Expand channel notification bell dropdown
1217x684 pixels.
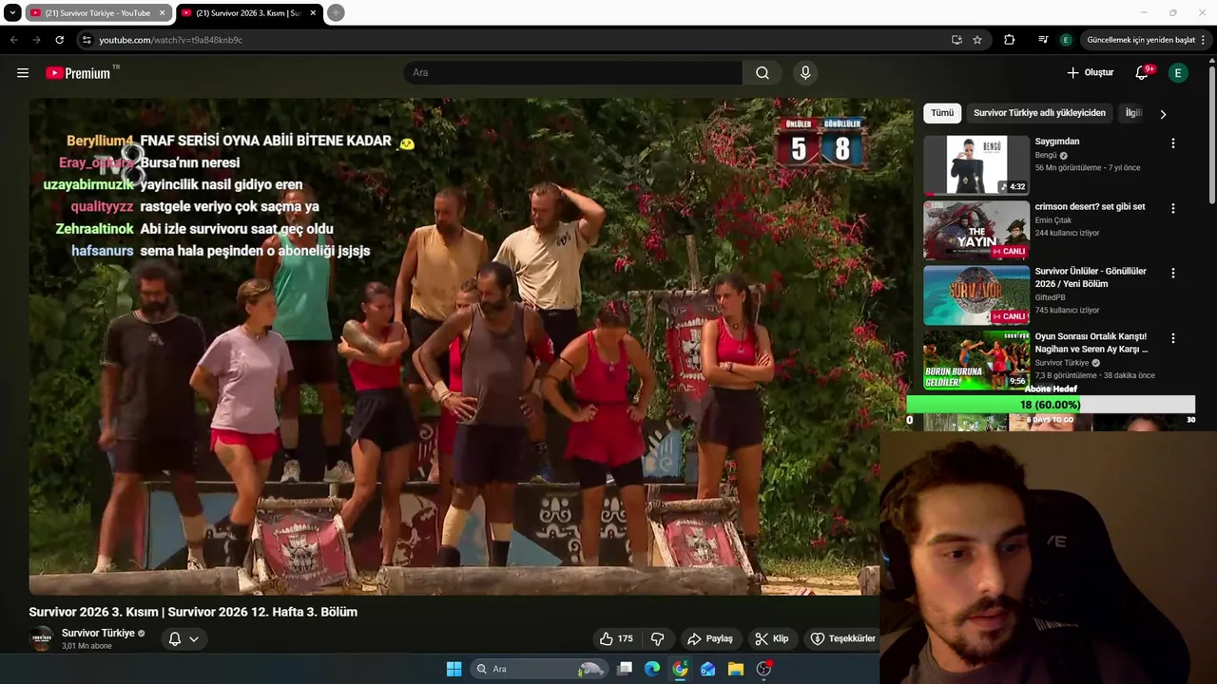click(x=184, y=638)
